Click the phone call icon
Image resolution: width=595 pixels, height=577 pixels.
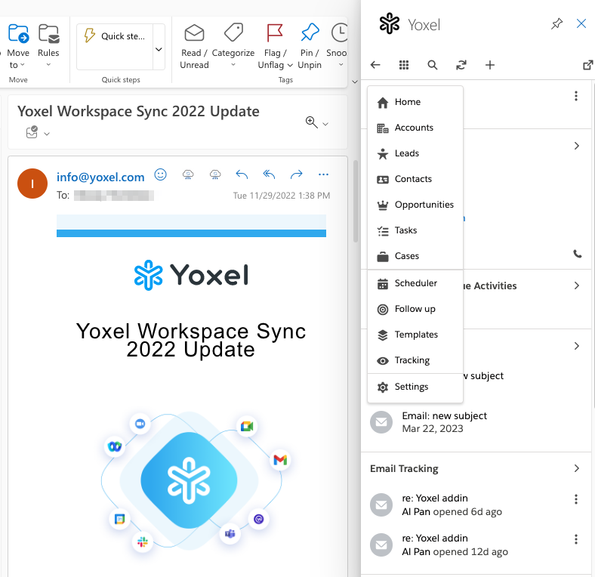(x=577, y=254)
